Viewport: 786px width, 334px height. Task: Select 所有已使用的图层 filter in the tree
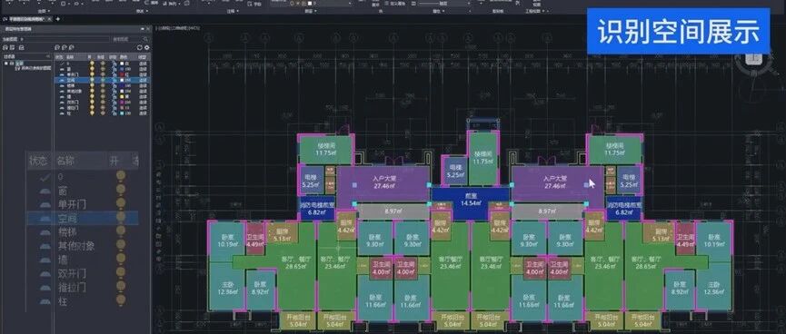pos(33,68)
